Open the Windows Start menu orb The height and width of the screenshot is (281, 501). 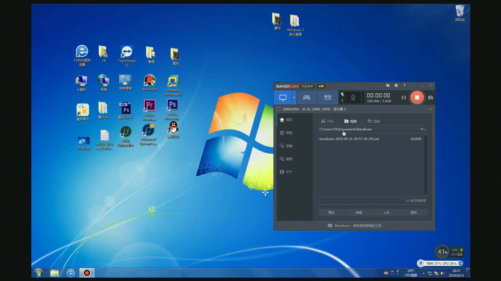[x=38, y=273]
